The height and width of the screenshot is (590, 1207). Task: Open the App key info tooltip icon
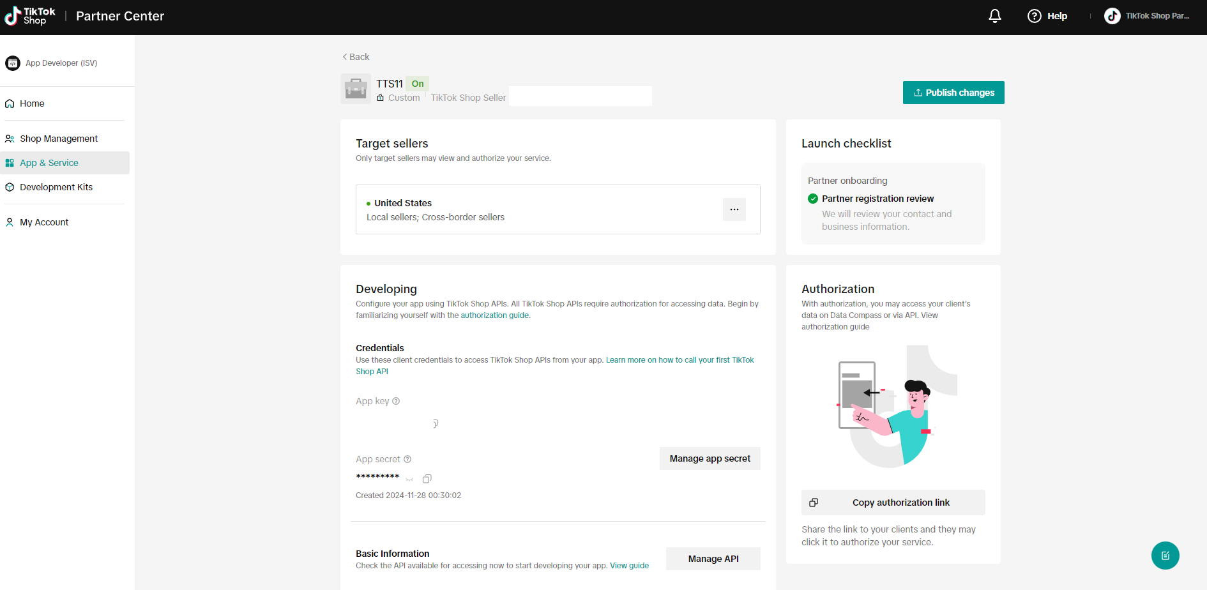(x=396, y=401)
